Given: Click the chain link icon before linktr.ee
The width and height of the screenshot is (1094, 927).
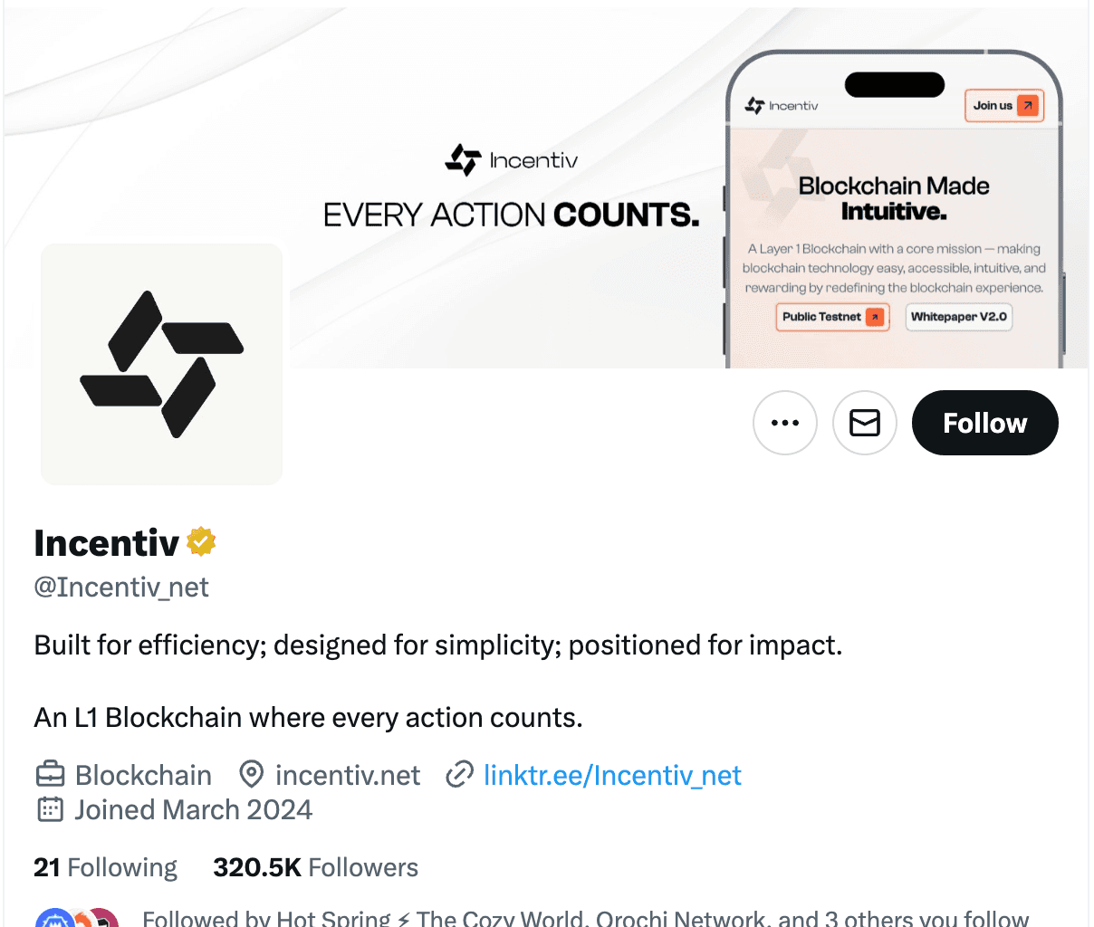Looking at the screenshot, I should [x=460, y=774].
